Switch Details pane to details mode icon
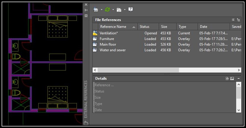Viewport: 246px width, 128px height. click(227, 79)
